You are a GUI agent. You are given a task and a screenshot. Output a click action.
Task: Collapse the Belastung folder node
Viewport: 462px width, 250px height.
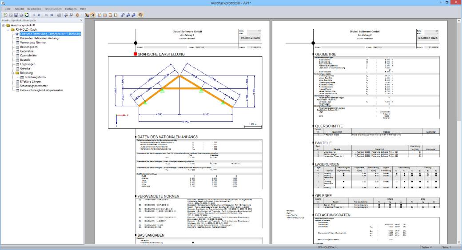click(x=13, y=73)
